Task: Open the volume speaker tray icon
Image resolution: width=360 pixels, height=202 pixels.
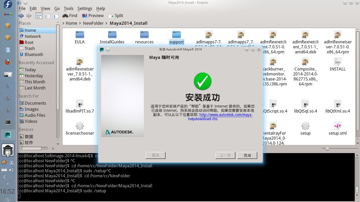Action: tap(11, 170)
